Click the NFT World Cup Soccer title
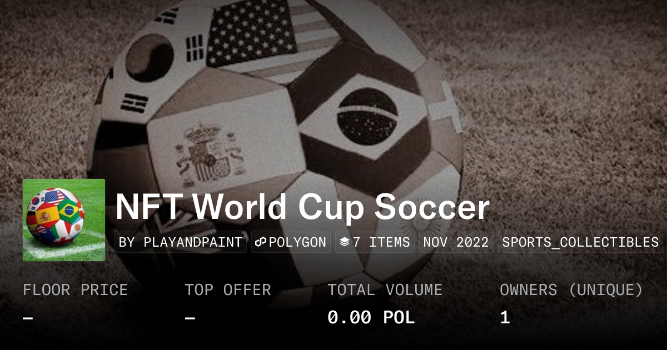The width and height of the screenshot is (667, 350). tap(302, 207)
